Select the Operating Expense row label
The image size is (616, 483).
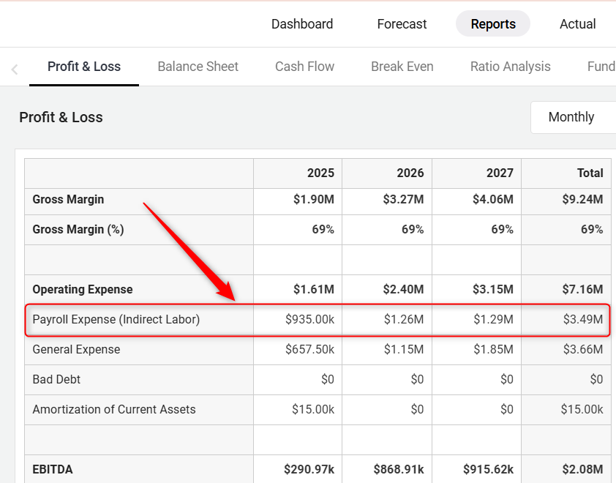[x=83, y=289]
